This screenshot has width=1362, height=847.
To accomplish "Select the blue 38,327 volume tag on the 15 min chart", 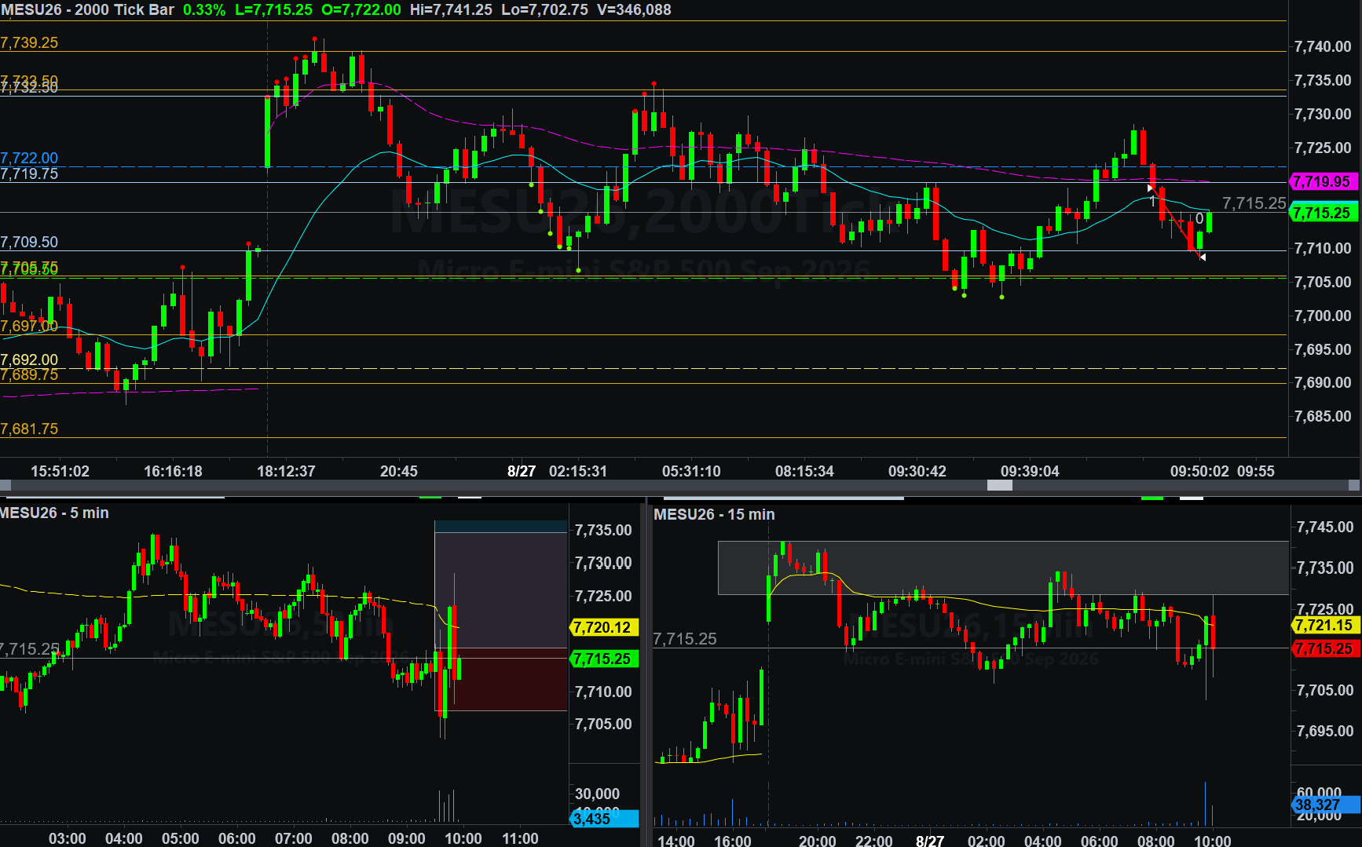I will [x=1324, y=805].
